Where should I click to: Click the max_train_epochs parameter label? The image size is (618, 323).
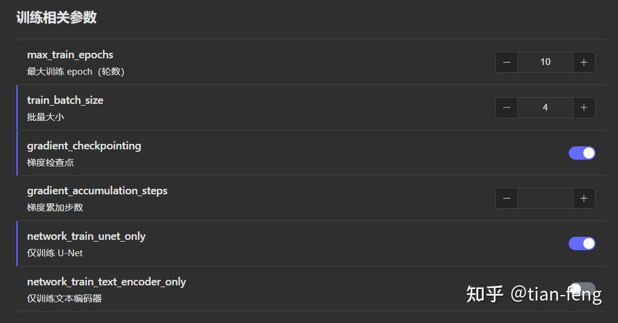(x=70, y=55)
